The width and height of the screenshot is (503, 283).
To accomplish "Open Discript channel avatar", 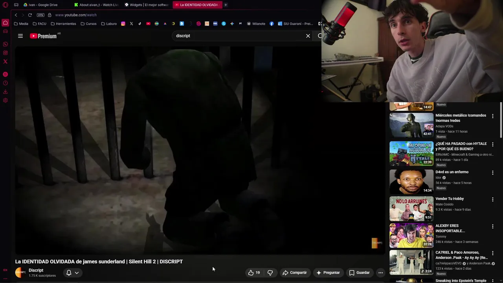I will pyautogui.click(x=20, y=272).
